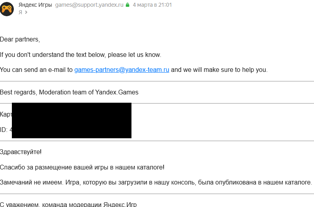314x207 pixels.
Task: Click the Yandex Games gamepad avatar
Action: (7, 9)
